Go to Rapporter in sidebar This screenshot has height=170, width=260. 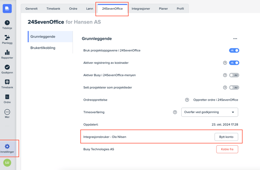pos(7,54)
